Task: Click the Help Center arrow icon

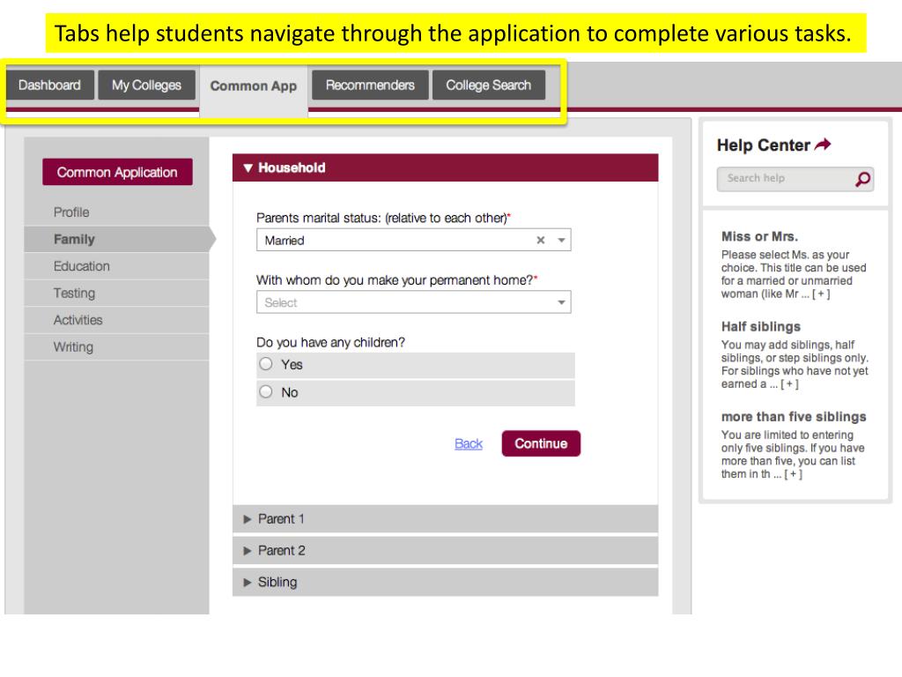Action: (823, 145)
